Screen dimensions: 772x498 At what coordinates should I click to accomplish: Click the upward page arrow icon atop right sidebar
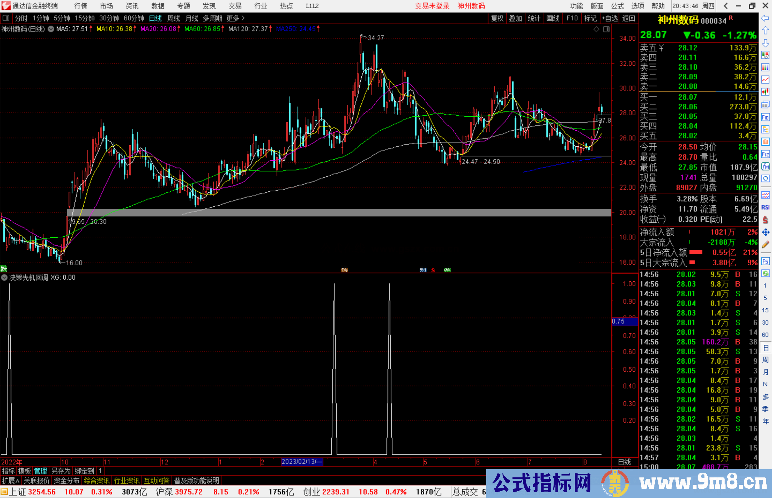pyautogui.click(x=766, y=31)
